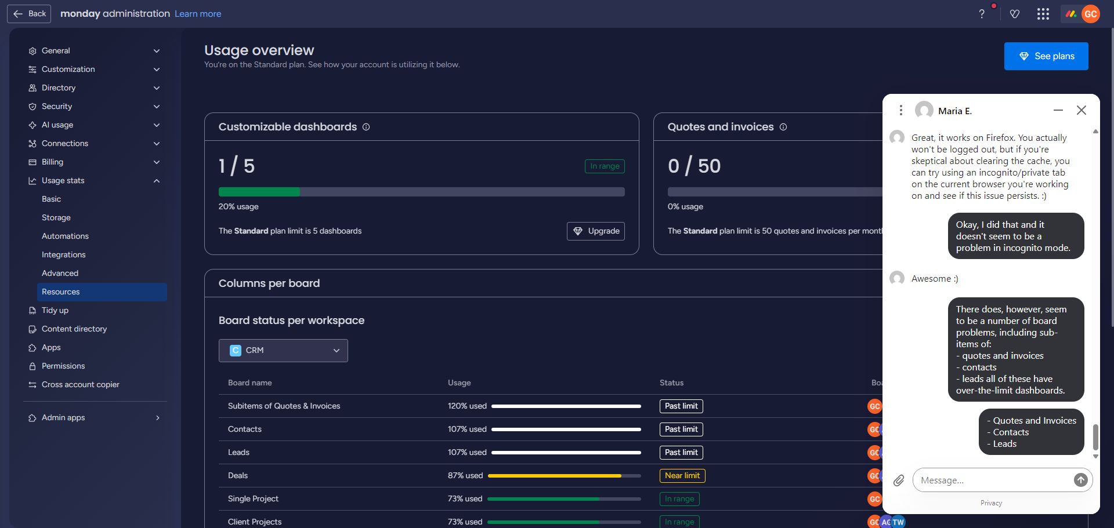The image size is (1114, 528).
Task: Expand the Connections section chevron
Action: (x=157, y=144)
